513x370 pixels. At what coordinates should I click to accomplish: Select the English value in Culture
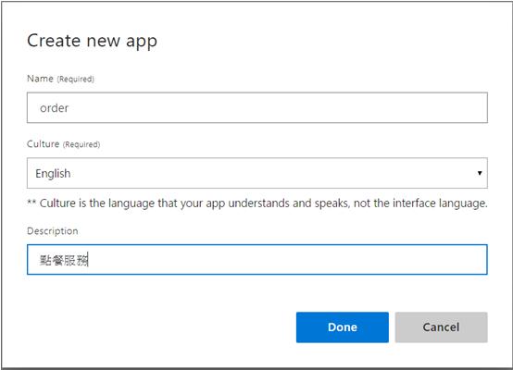click(53, 173)
